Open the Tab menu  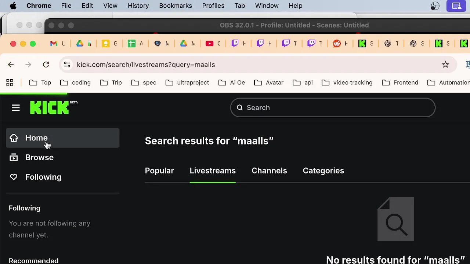coord(240,6)
